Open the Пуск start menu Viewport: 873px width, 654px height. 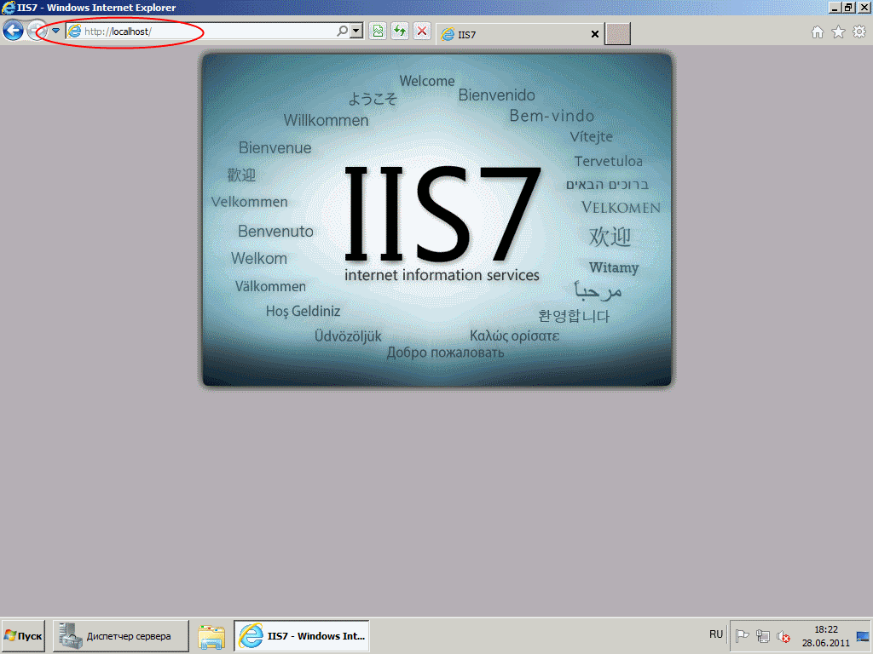coord(23,635)
